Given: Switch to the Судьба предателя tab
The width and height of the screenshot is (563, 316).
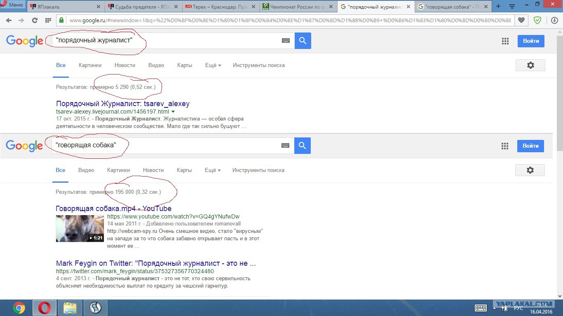Looking at the screenshot, I should [143, 6].
